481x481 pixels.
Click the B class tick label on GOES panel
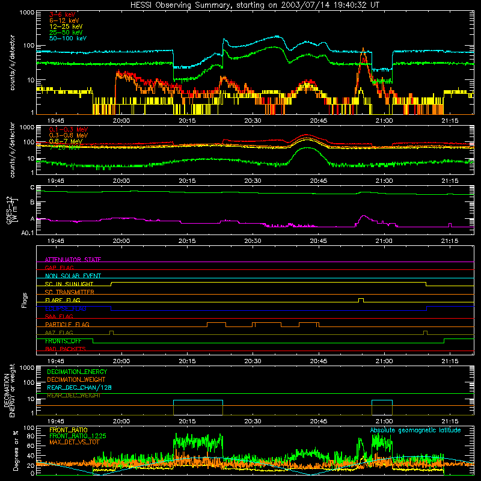pos(32,203)
